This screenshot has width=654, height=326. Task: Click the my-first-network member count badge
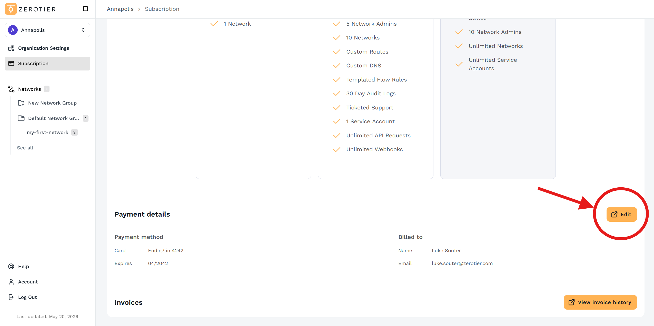[74, 133]
